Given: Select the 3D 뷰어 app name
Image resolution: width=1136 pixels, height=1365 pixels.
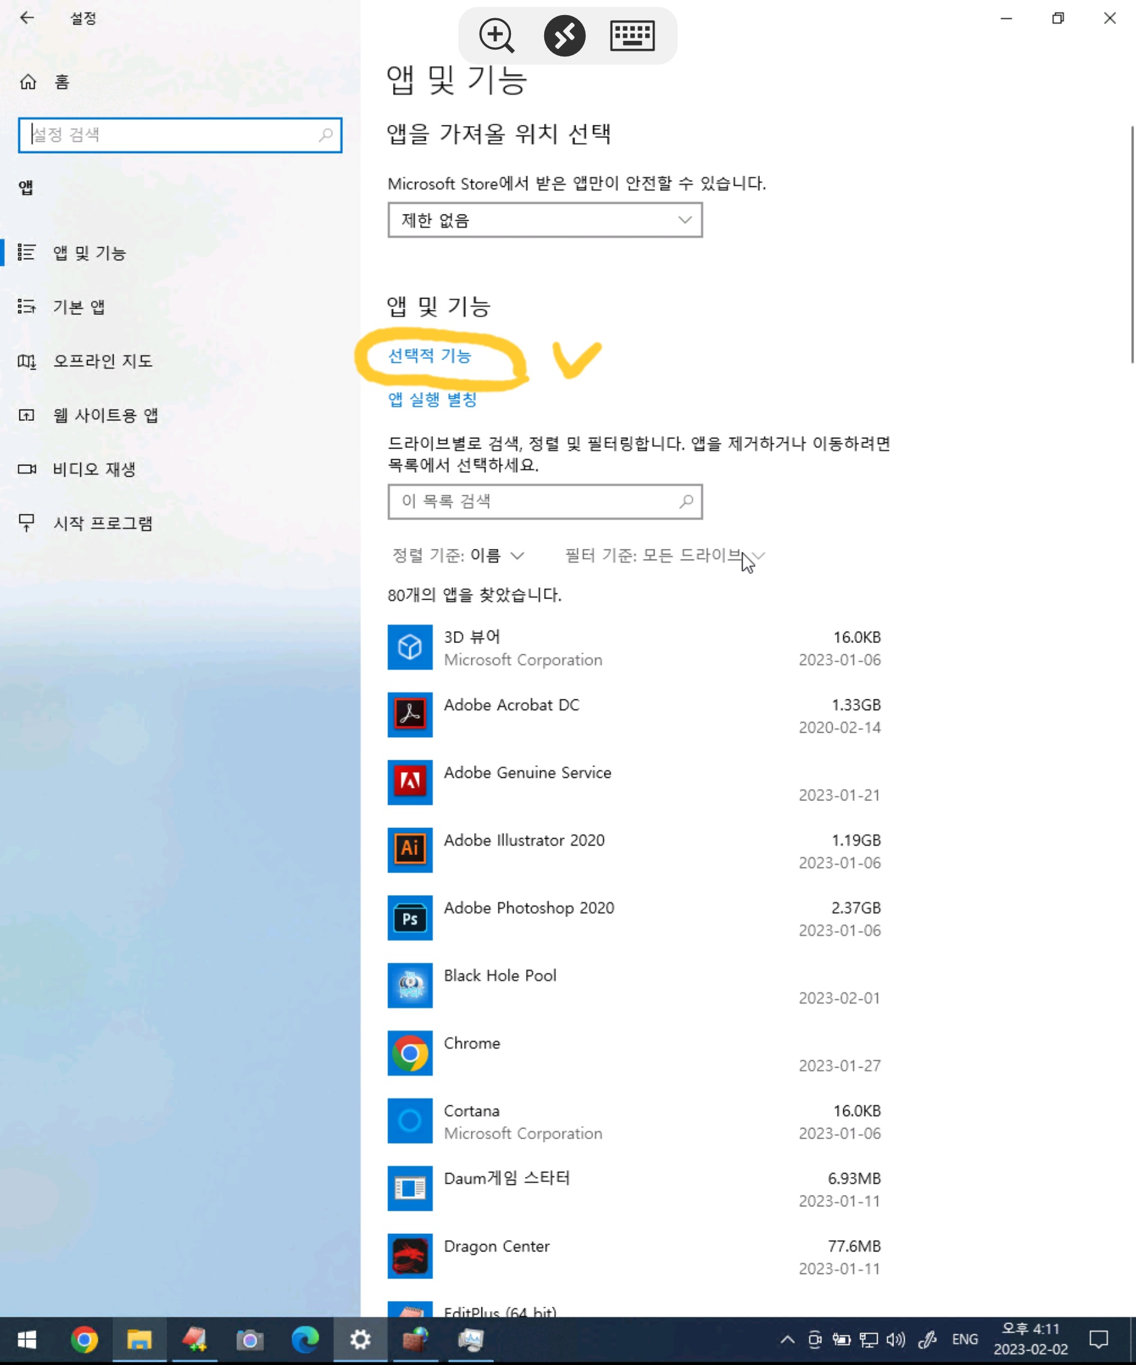Looking at the screenshot, I should (472, 637).
